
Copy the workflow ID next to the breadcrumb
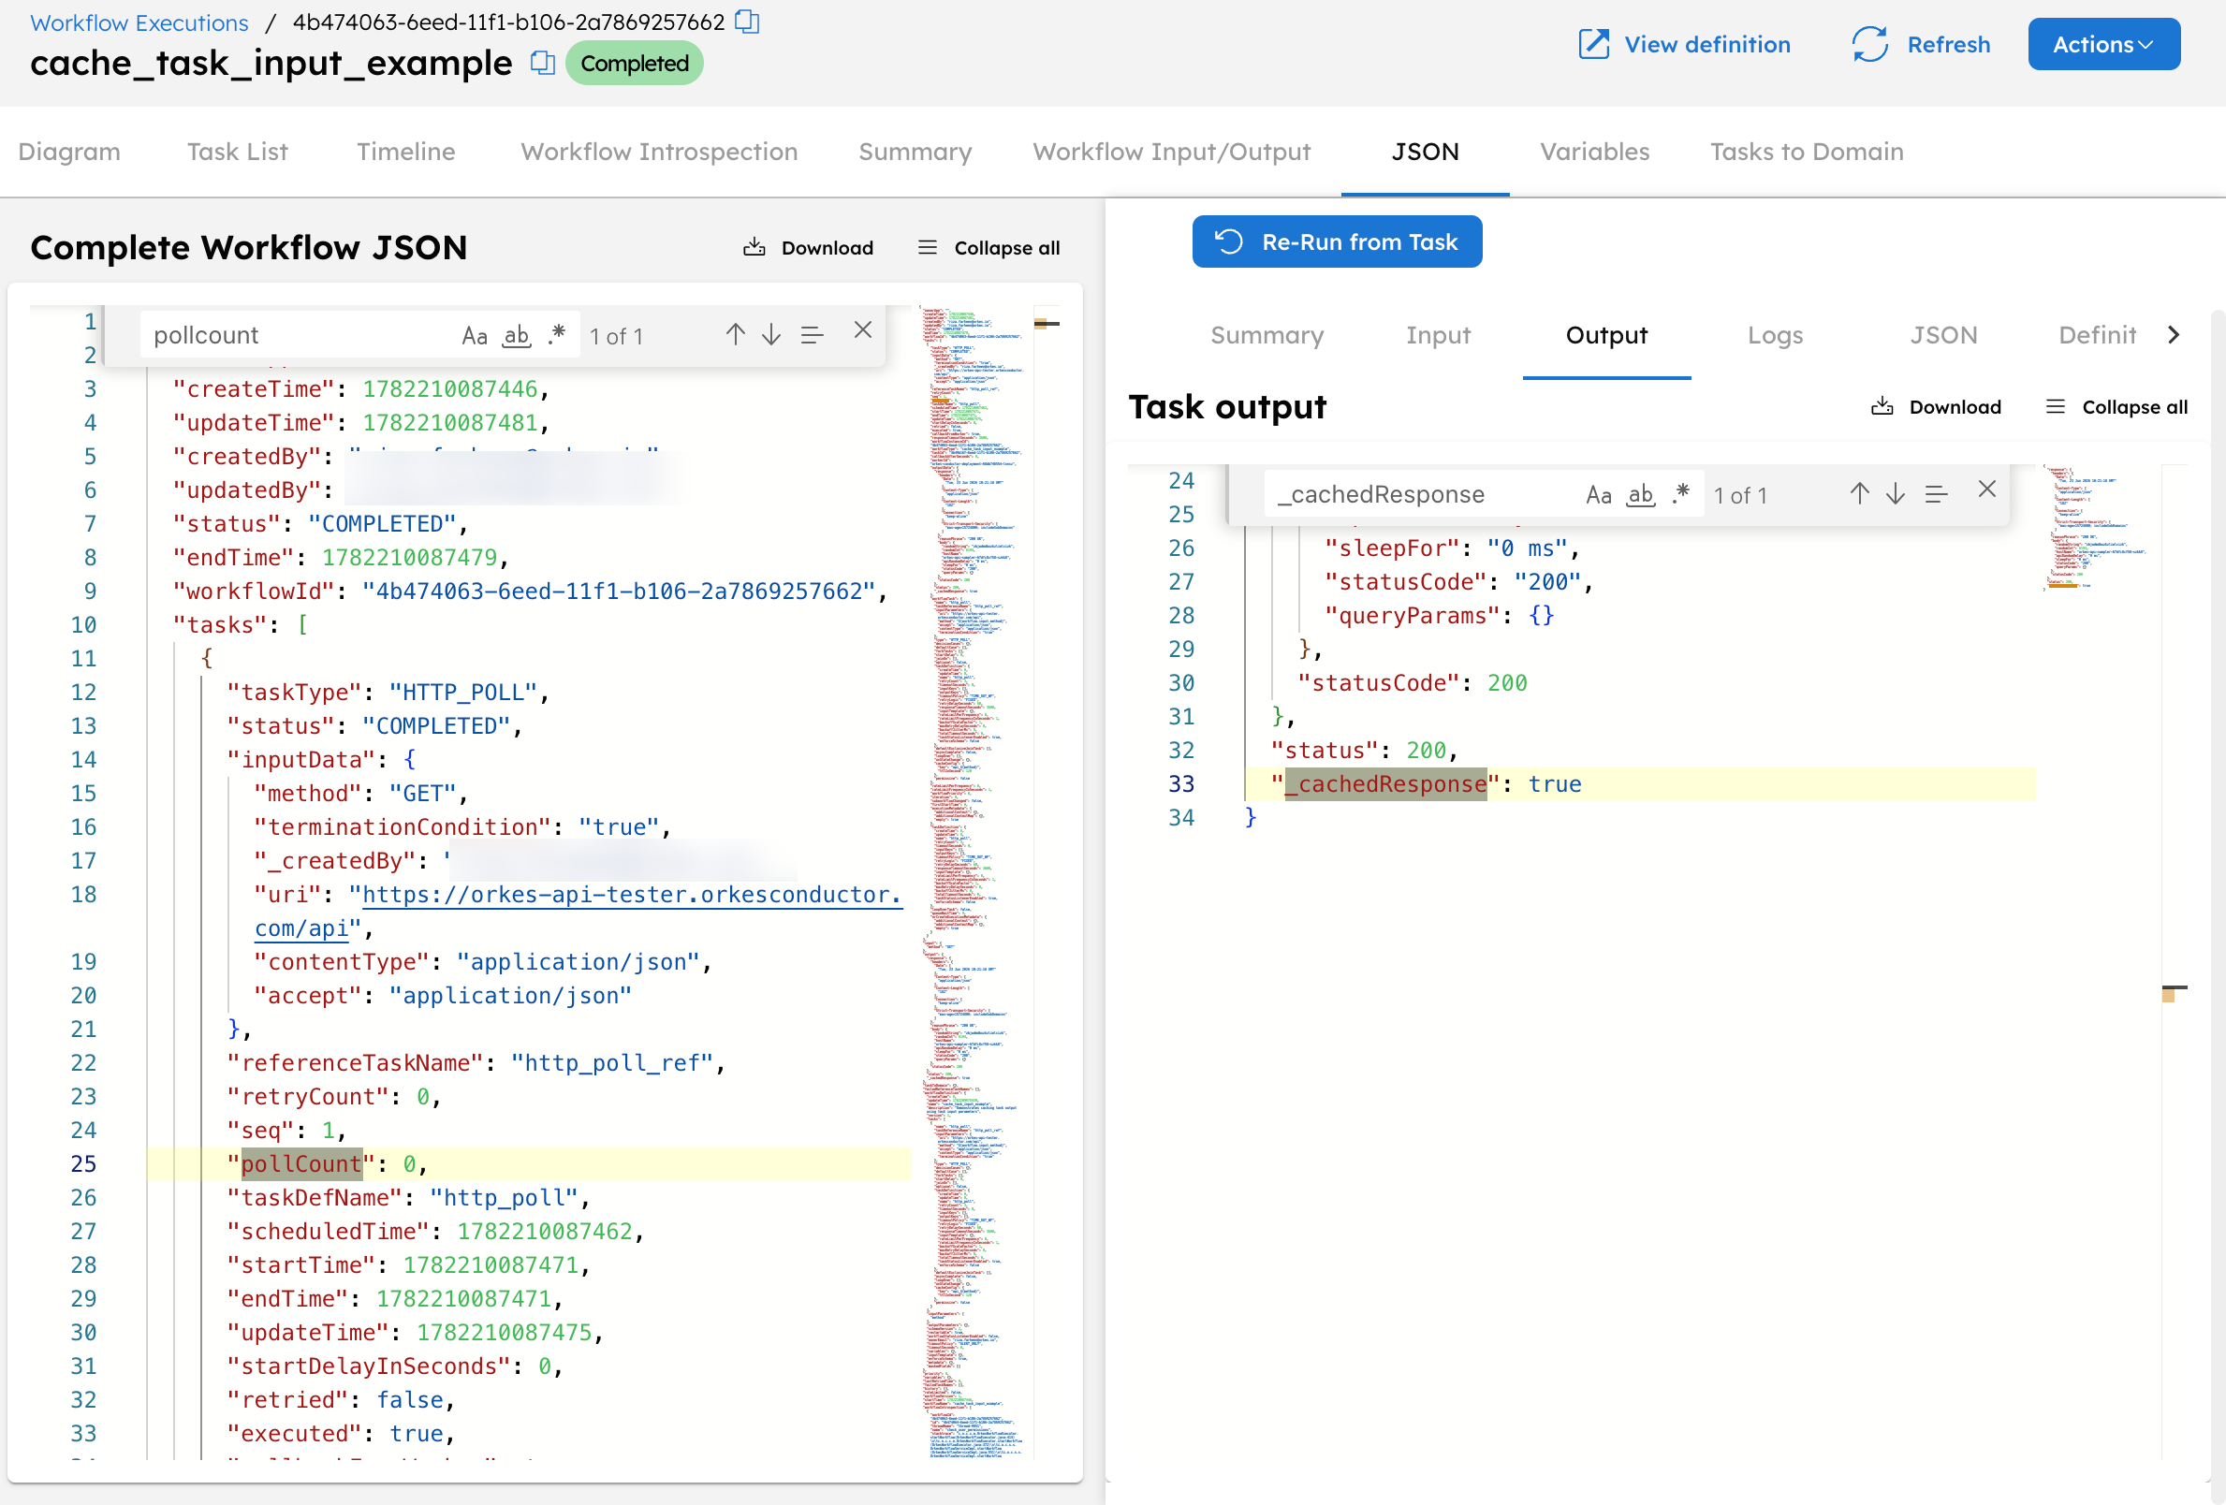pos(747,22)
